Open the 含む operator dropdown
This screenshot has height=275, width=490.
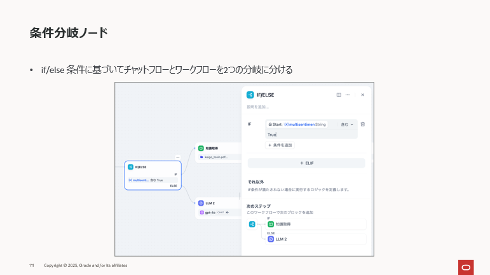pos(347,124)
